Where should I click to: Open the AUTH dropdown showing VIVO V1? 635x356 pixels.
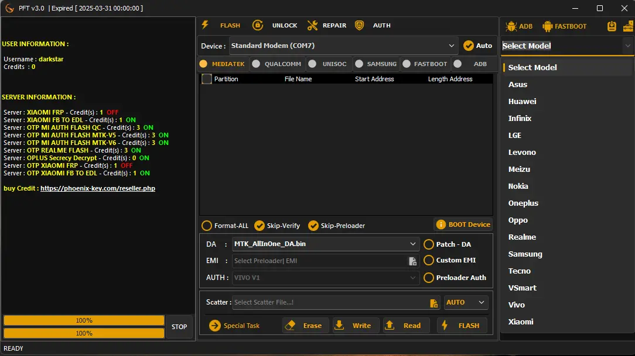pos(326,278)
